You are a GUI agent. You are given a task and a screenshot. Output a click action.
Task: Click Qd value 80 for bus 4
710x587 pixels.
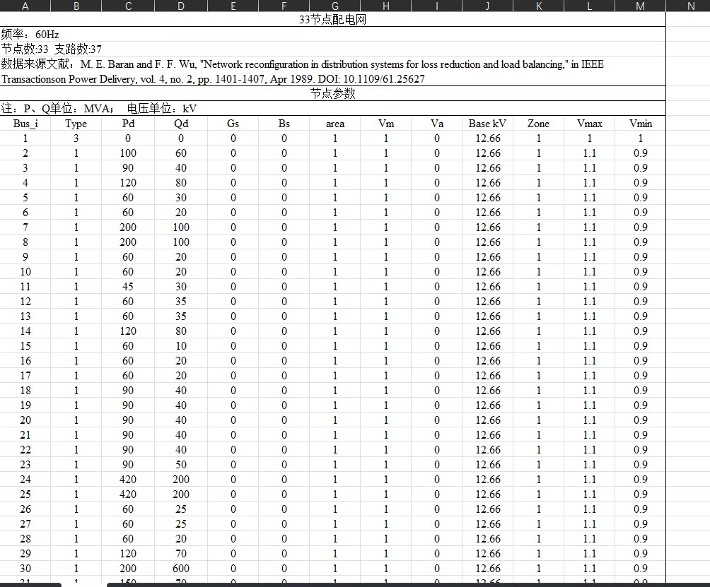[181, 183]
